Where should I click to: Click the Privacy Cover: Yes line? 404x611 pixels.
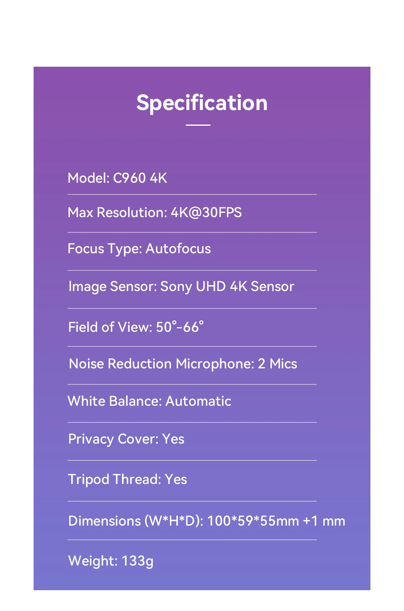[x=126, y=439]
